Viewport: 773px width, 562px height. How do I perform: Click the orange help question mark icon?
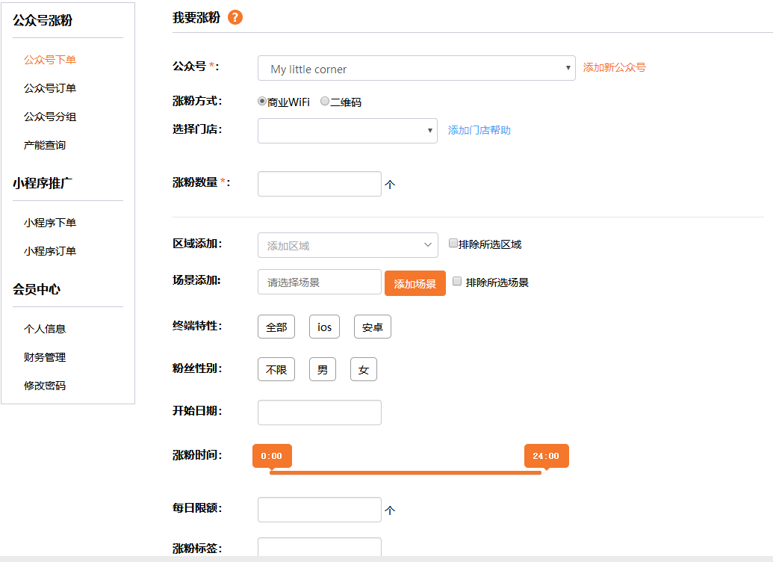pos(235,17)
